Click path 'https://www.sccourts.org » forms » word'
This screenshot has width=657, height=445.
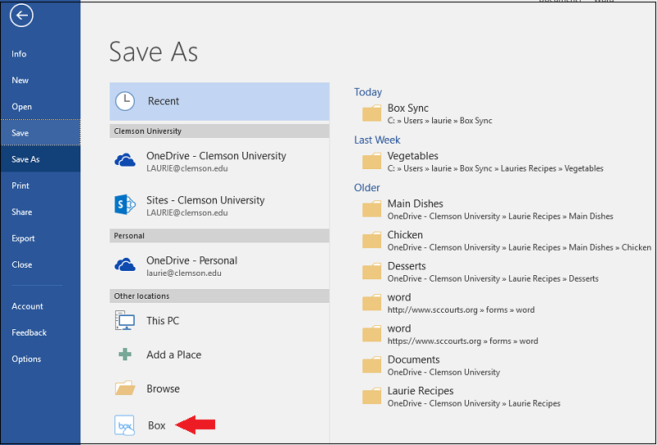462,341
